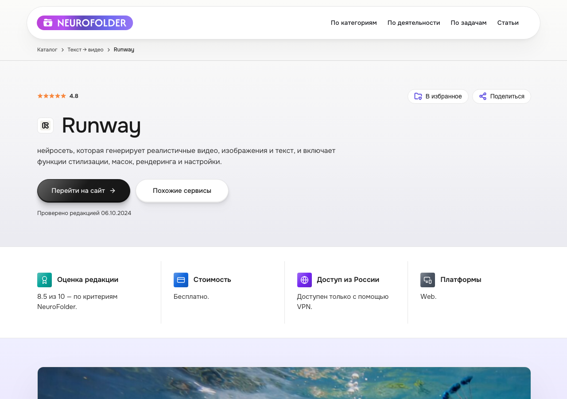Click the Оценка редакции award icon
Image resolution: width=567 pixels, height=399 pixels.
coord(44,280)
